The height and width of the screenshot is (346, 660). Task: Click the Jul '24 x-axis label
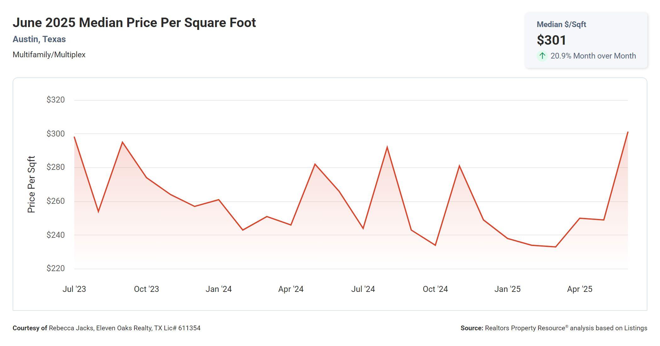[363, 289]
